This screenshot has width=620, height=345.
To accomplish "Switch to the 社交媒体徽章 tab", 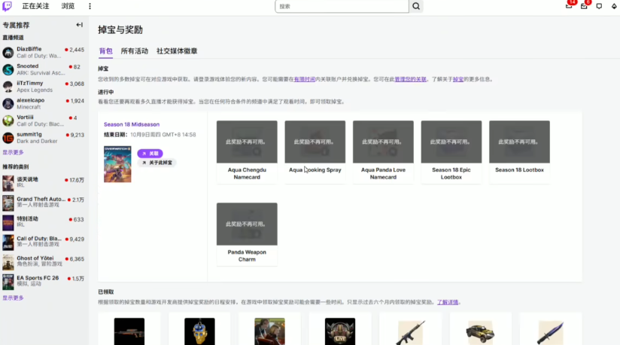I will click(x=177, y=51).
